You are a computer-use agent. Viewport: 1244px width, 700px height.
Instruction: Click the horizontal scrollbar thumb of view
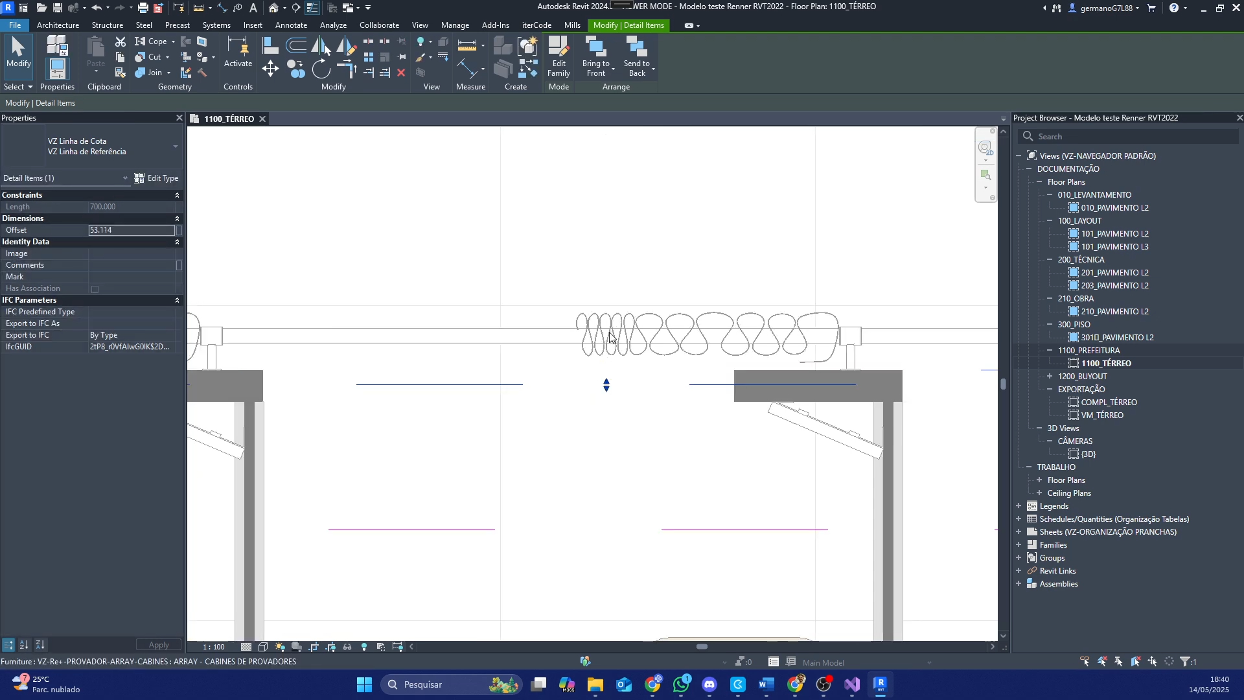click(x=702, y=647)
